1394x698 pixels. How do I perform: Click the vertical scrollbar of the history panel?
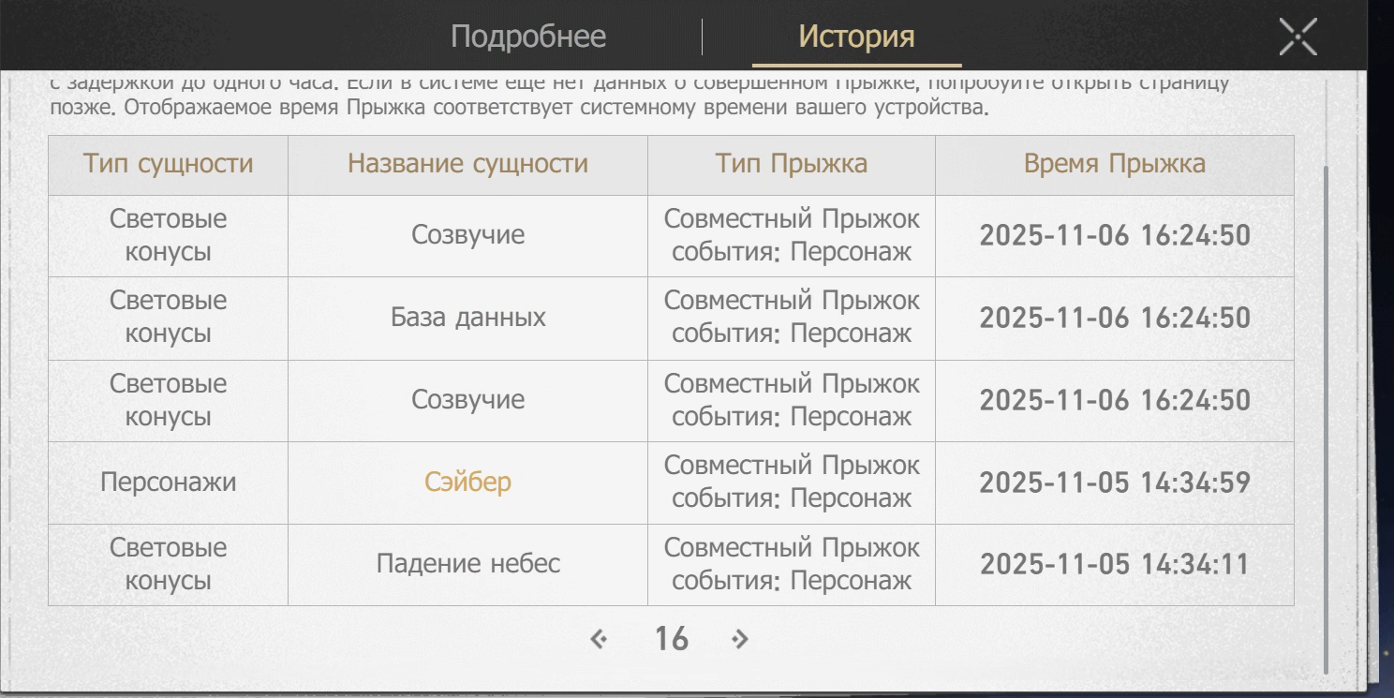1325,420
